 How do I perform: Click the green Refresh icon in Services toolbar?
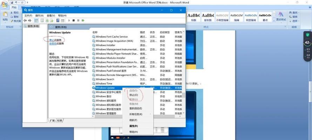47,20
